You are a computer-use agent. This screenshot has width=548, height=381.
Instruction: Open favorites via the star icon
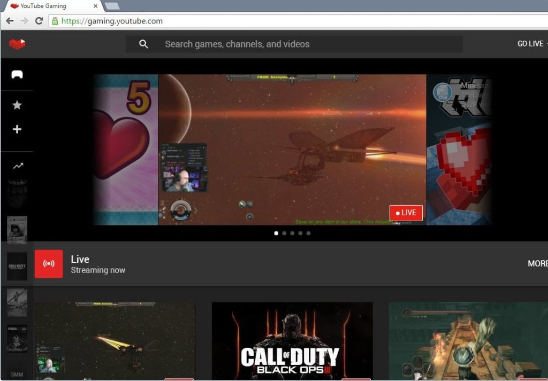click(18, 105)
